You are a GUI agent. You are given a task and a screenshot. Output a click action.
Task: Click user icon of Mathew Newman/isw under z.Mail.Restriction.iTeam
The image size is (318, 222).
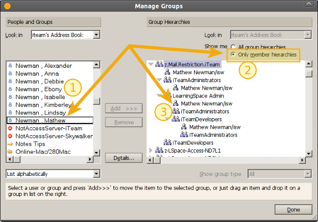[167, 72]
